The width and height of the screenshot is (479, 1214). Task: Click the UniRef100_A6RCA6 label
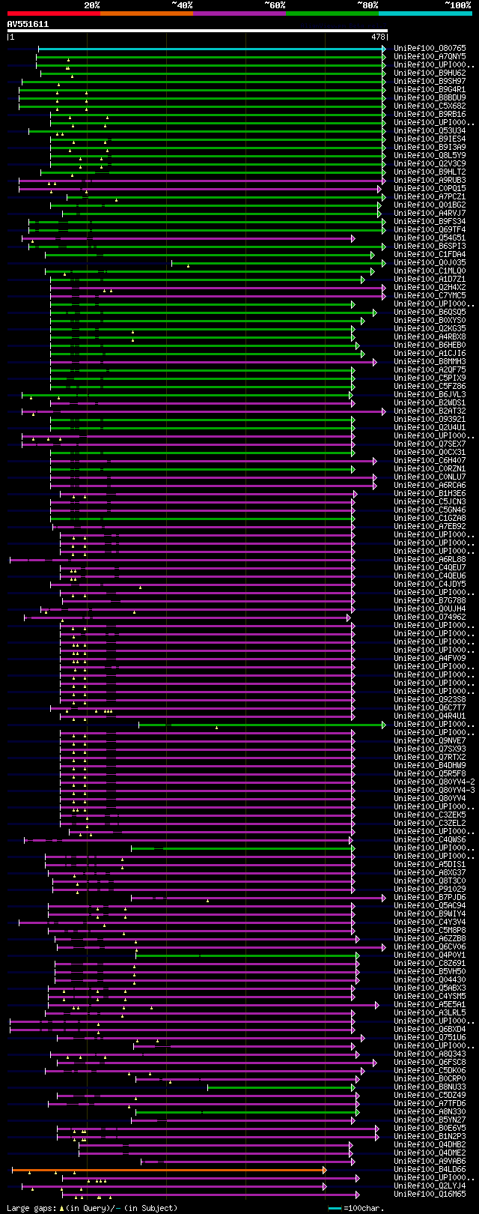pyautogui.click(x=430, y=485)
